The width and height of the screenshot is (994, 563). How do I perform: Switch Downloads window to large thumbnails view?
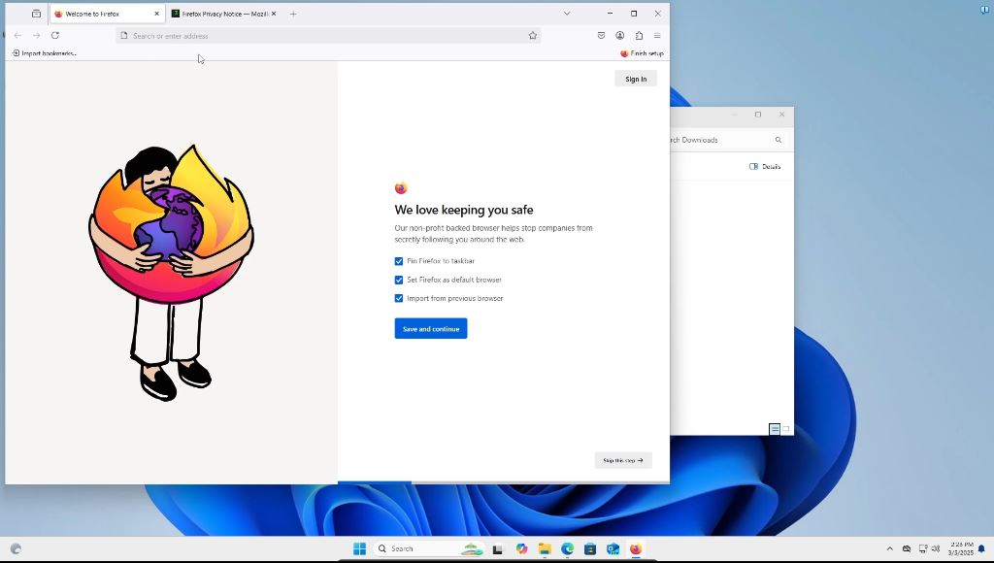[786, 429]
